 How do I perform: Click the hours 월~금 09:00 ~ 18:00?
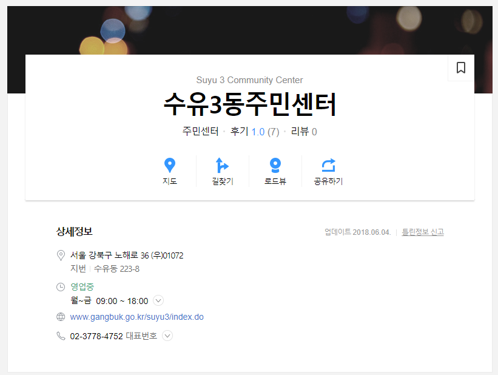pyautogui.click(x=109, y=300)
